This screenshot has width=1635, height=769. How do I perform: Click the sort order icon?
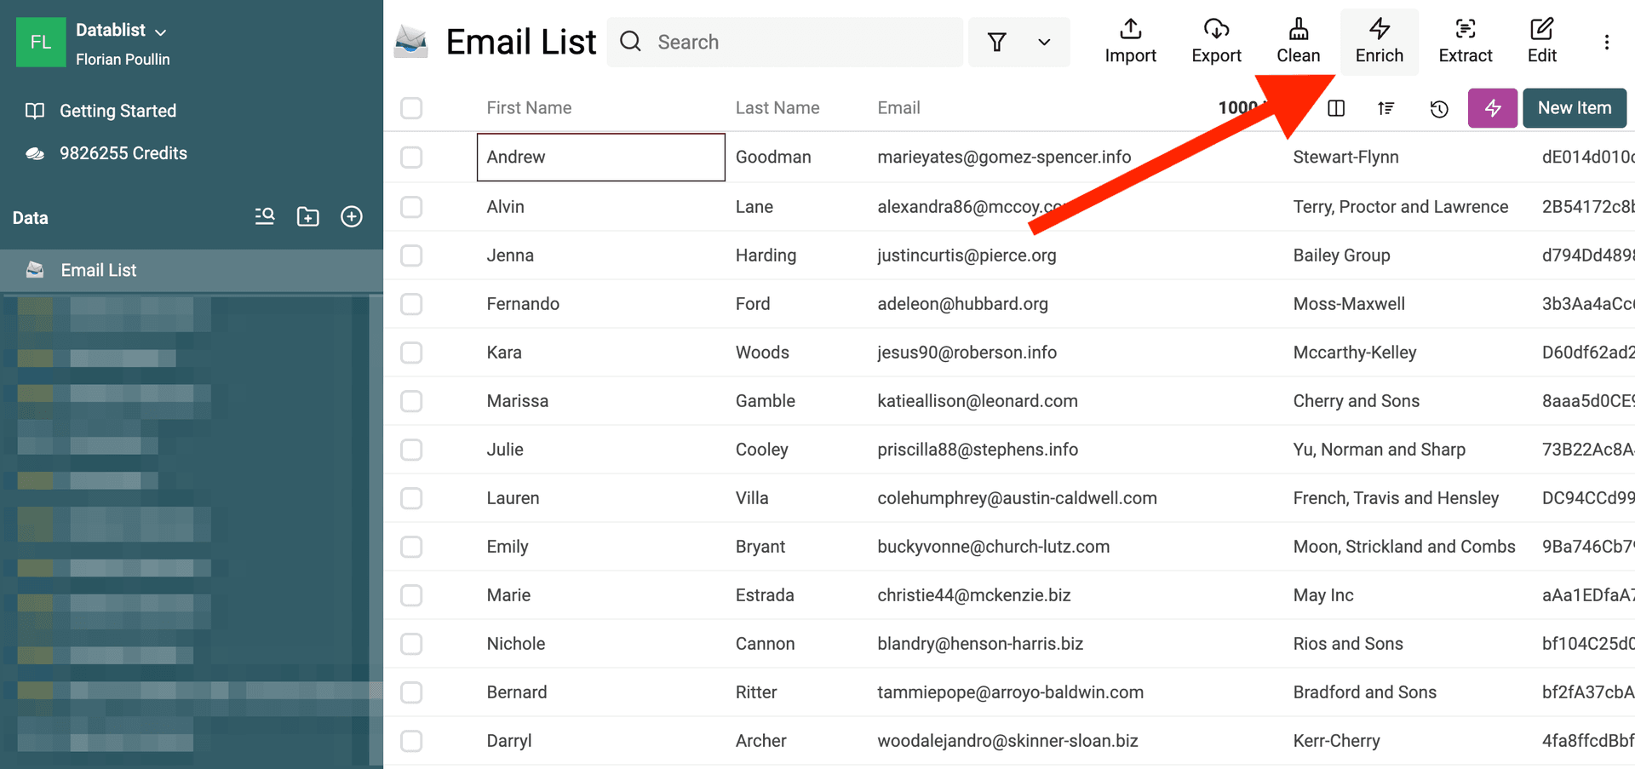(1386, 108)
